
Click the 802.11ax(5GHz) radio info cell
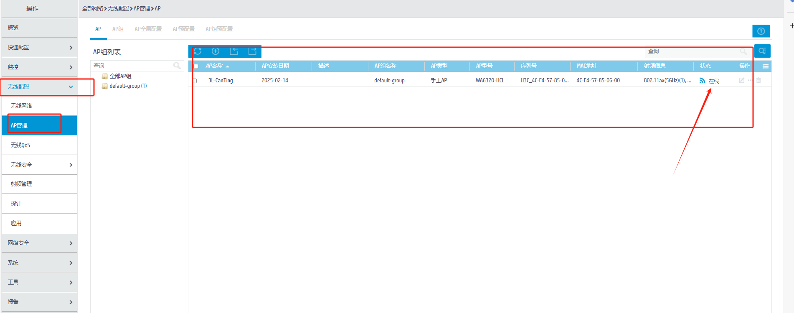click(x=667, y=81)
